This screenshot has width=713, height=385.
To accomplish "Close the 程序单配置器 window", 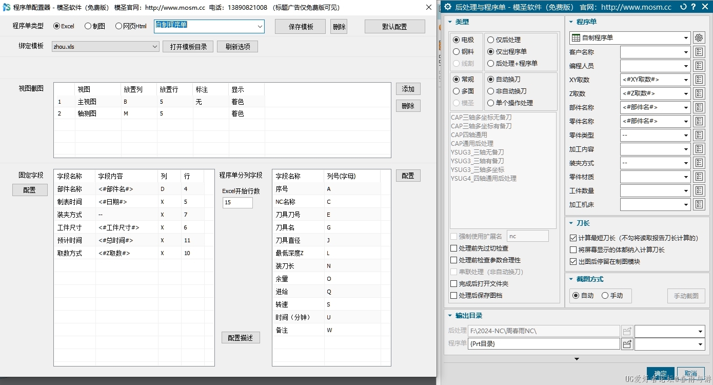I will (x=429, y=7).
